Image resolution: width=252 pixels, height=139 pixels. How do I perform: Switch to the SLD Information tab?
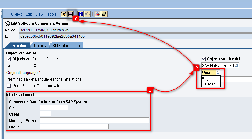pyautogui.click(x=66, y=46)
